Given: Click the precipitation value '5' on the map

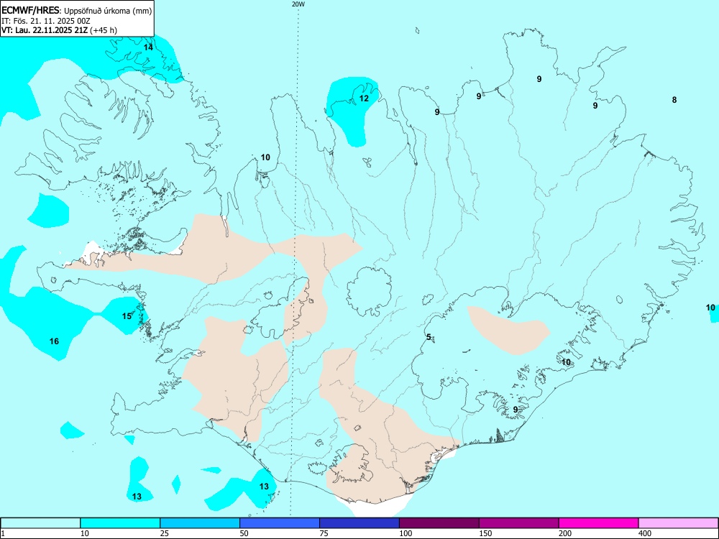Looking at the screenshot, I should pyautogui.click(x=429, y=337).
